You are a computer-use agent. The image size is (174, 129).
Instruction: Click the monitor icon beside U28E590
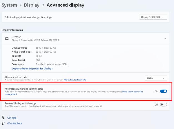(x=7, y=39)
